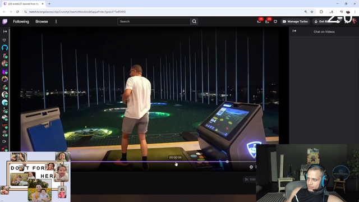The image size is (359, 202).
Task: Open the blue circle avatar channel in sidebar
Action: [5, 48]
